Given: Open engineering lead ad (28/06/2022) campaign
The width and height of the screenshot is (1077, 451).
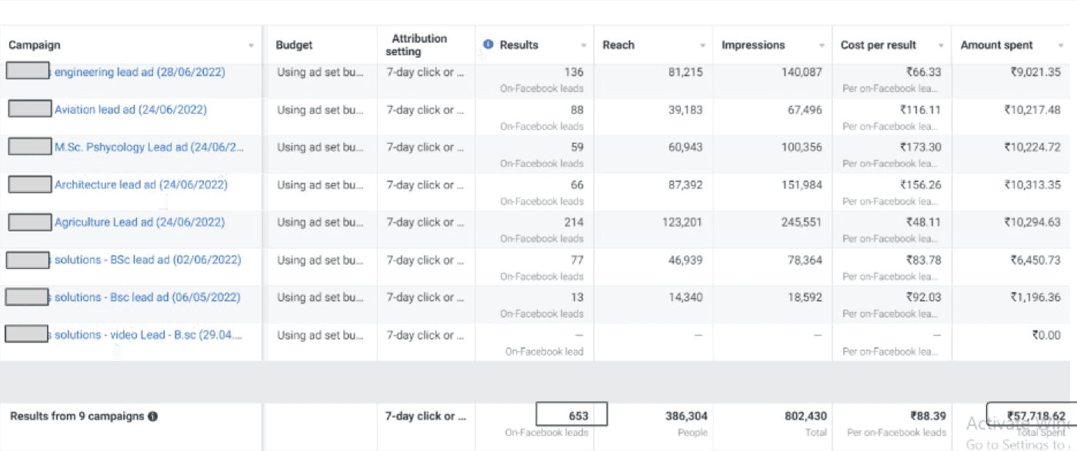Looking at the screenshot, I should point(139,72).
